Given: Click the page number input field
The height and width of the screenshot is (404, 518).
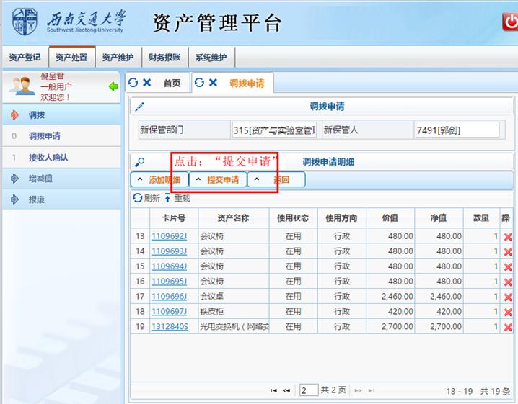Looking at the screenshot, I should pyautogui.click(x=309, y=390).
